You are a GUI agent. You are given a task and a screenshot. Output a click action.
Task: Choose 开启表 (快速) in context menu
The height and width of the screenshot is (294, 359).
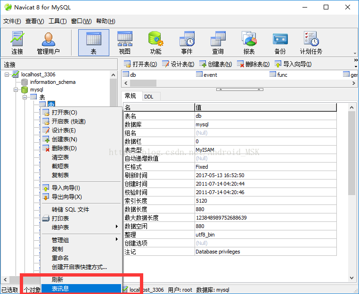click(x=82, y=122)
